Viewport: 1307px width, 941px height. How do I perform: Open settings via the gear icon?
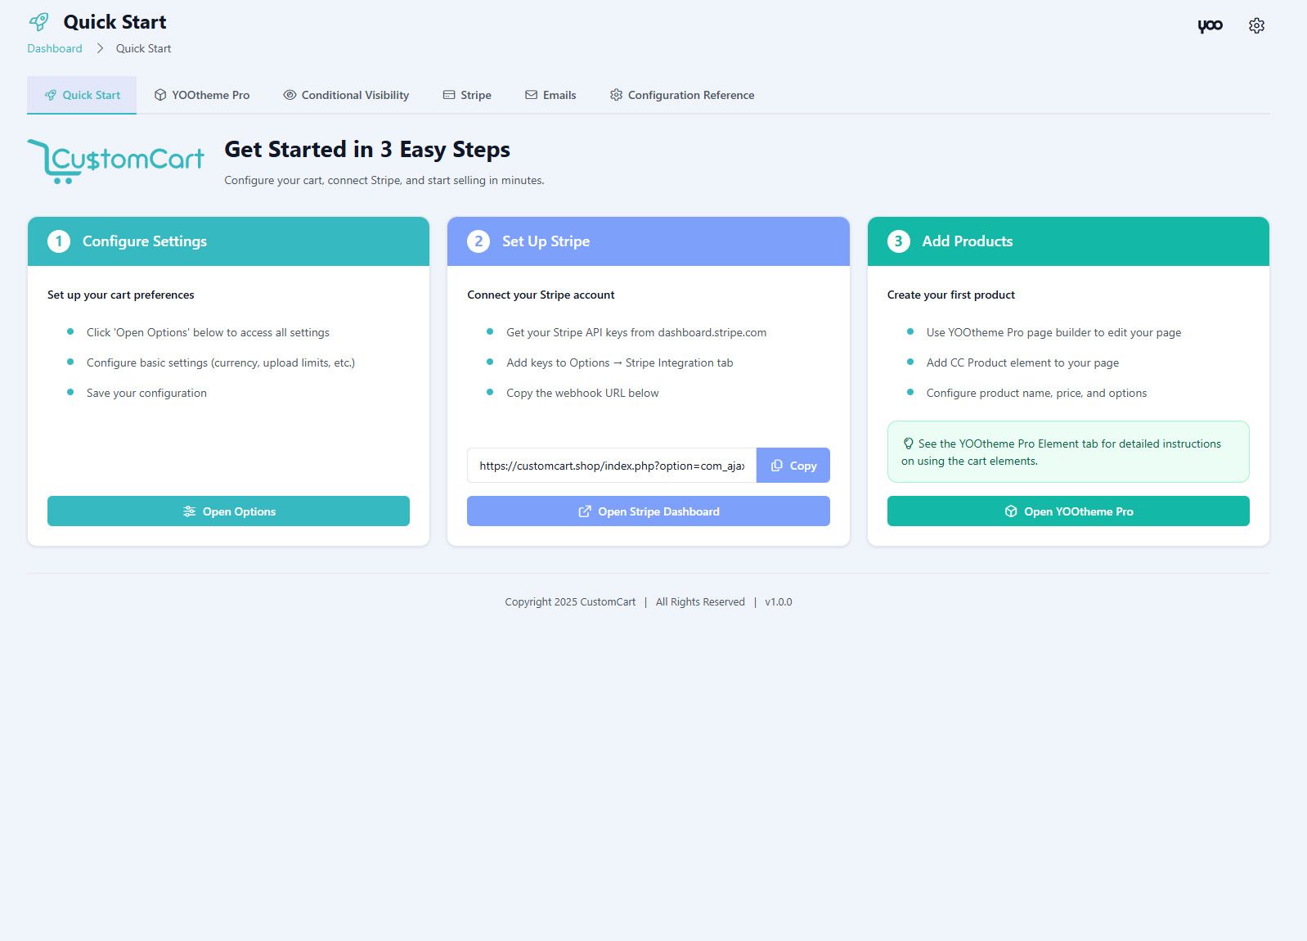[1256, 25]
